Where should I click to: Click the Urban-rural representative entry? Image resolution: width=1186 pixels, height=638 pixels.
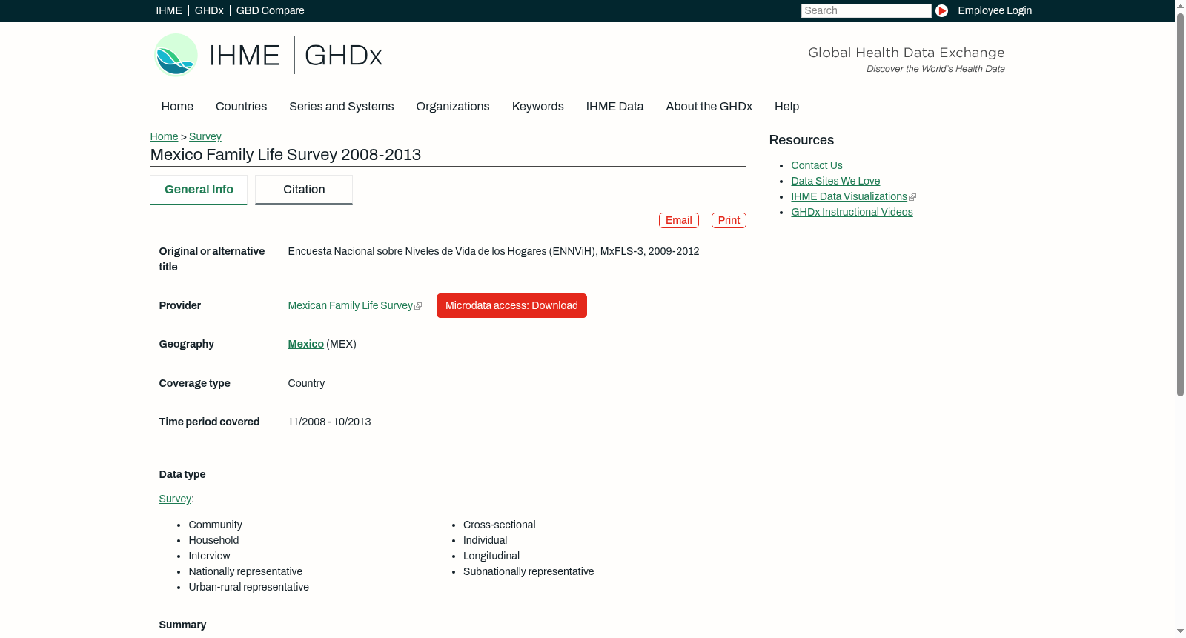[x=249, y=587]
